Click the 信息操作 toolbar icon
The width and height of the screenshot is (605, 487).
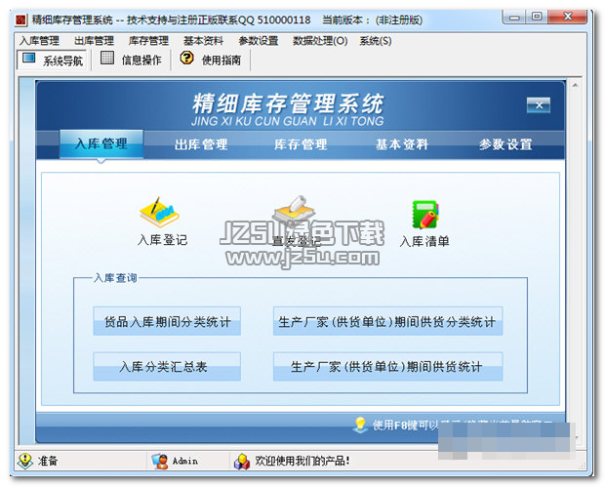(107, 60)
